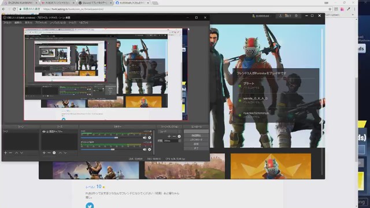Open OBS ツール menu
This screenshot has width=370, height=208.
pyautogui.click(x=72, y=23)
